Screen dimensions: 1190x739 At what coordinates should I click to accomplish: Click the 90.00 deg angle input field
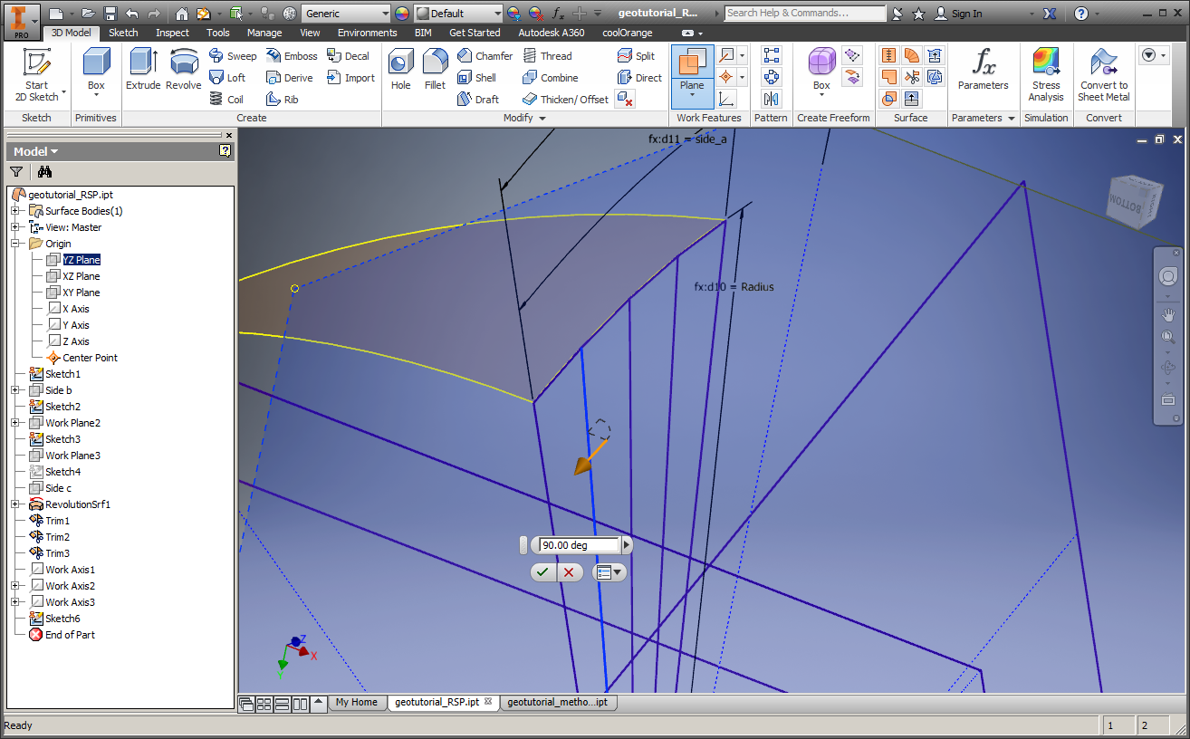click(579, 545)
